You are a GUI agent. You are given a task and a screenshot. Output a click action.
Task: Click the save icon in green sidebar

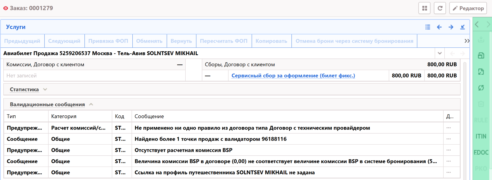481,56
